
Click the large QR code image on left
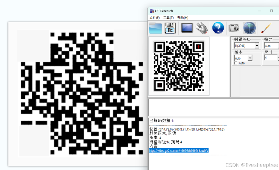(x=82, y=93)
